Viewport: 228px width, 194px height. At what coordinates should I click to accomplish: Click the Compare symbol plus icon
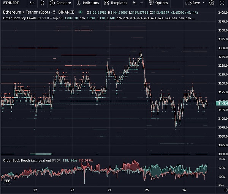(x=52, y=3)
